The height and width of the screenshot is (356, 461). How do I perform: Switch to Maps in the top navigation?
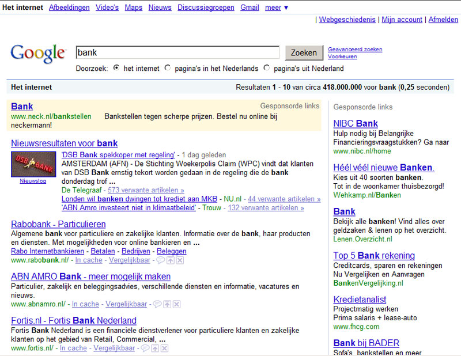[133, 7]
